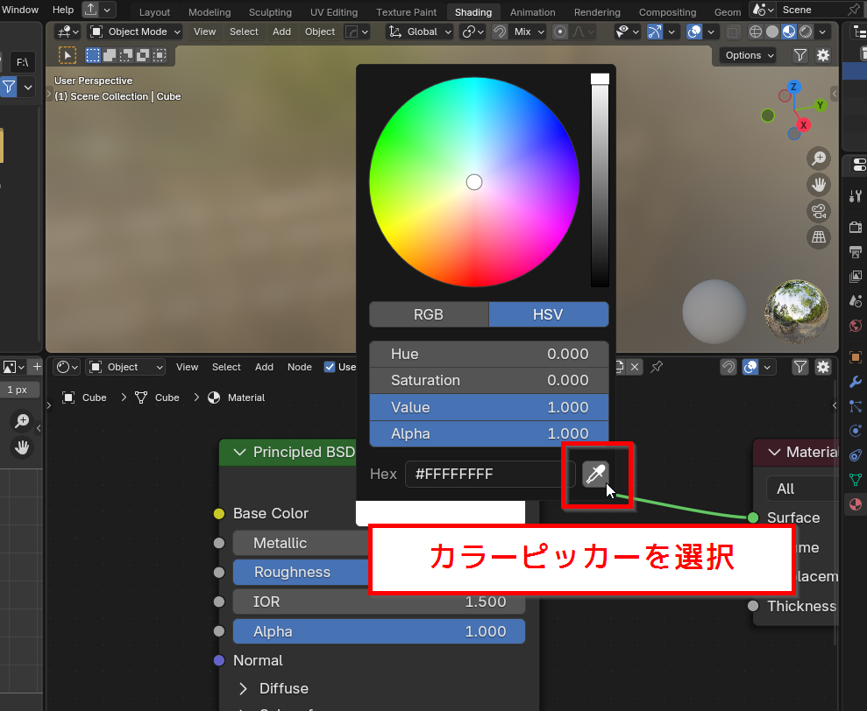Toggle camera view icon in viewport

coord(819,211)
